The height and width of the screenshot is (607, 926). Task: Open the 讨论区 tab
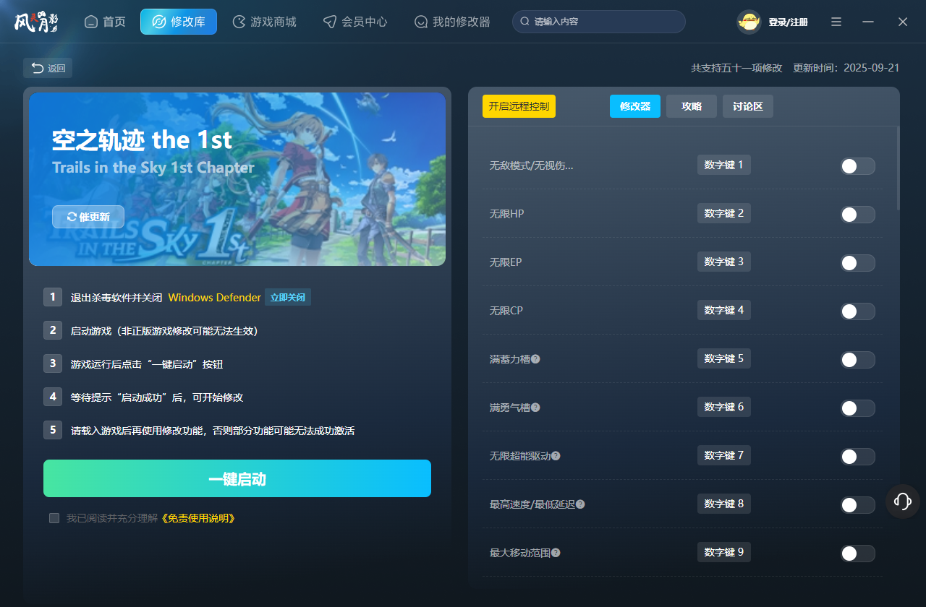tap(747, 106)
